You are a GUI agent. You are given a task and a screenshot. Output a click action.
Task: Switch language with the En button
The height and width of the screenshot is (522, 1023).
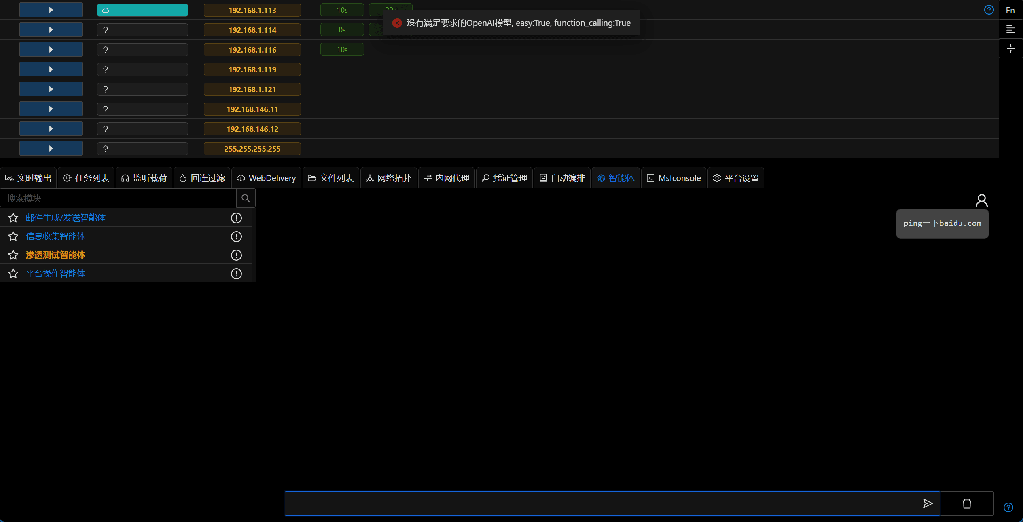[x=1010, y=11]
